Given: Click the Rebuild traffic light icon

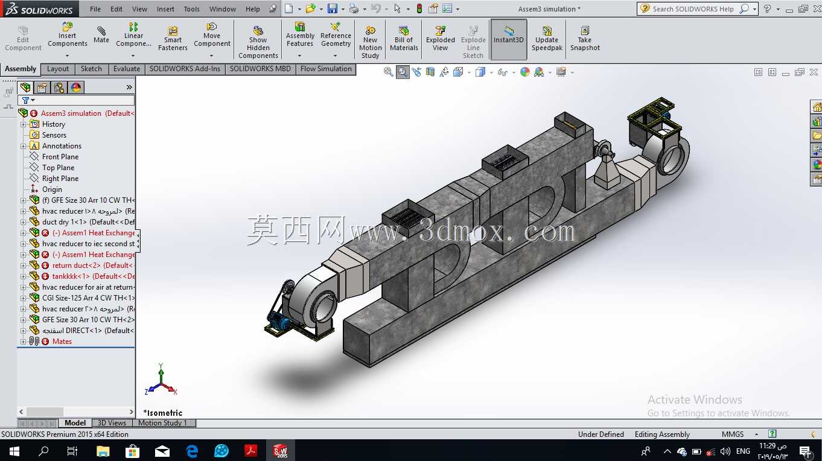Looking at the screenshot, I should click(x=420, y=8).
